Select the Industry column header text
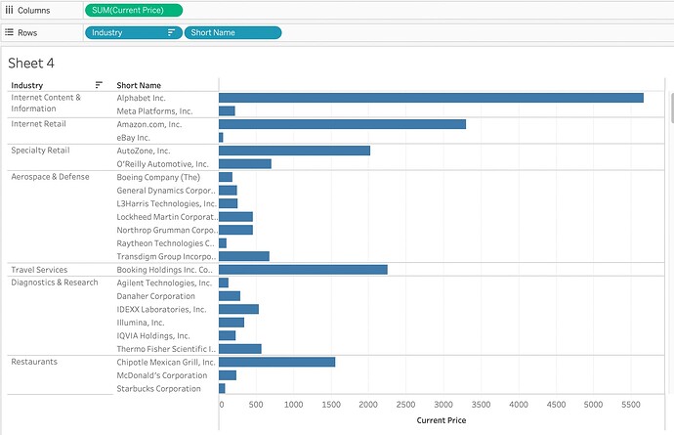 click(x=27, y=85)
